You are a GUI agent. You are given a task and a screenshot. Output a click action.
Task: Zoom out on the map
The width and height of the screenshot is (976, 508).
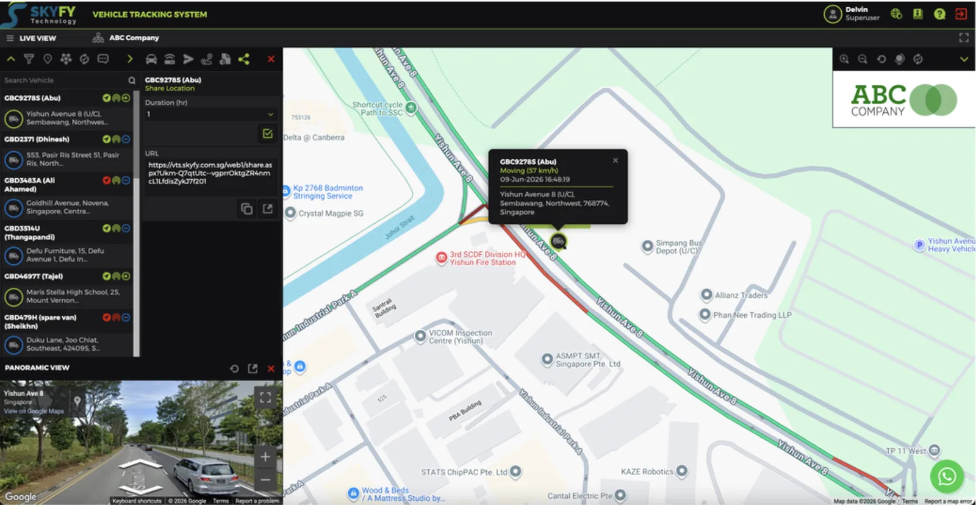(x=863, y=59)
